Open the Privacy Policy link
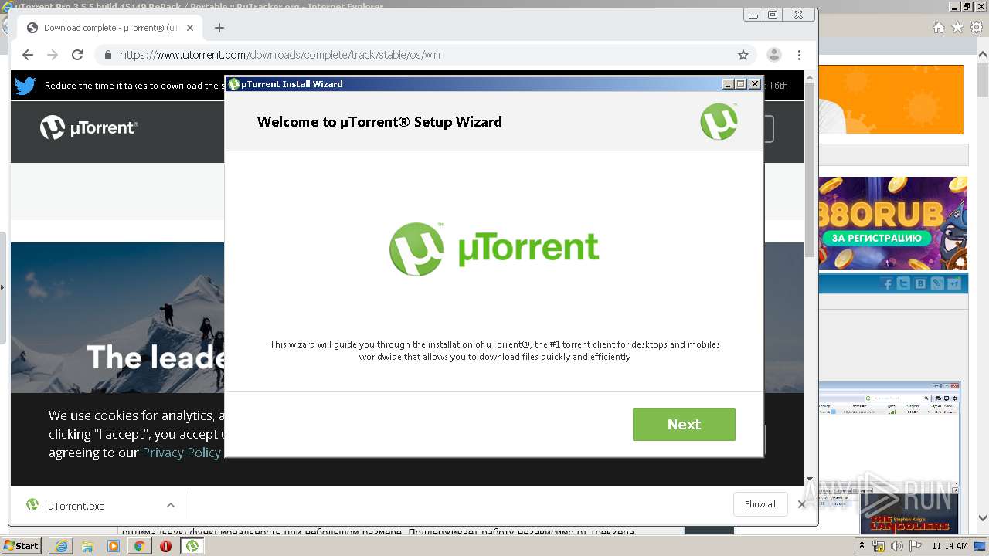This screenshot has height=556, width=989. tap(182, 453)
